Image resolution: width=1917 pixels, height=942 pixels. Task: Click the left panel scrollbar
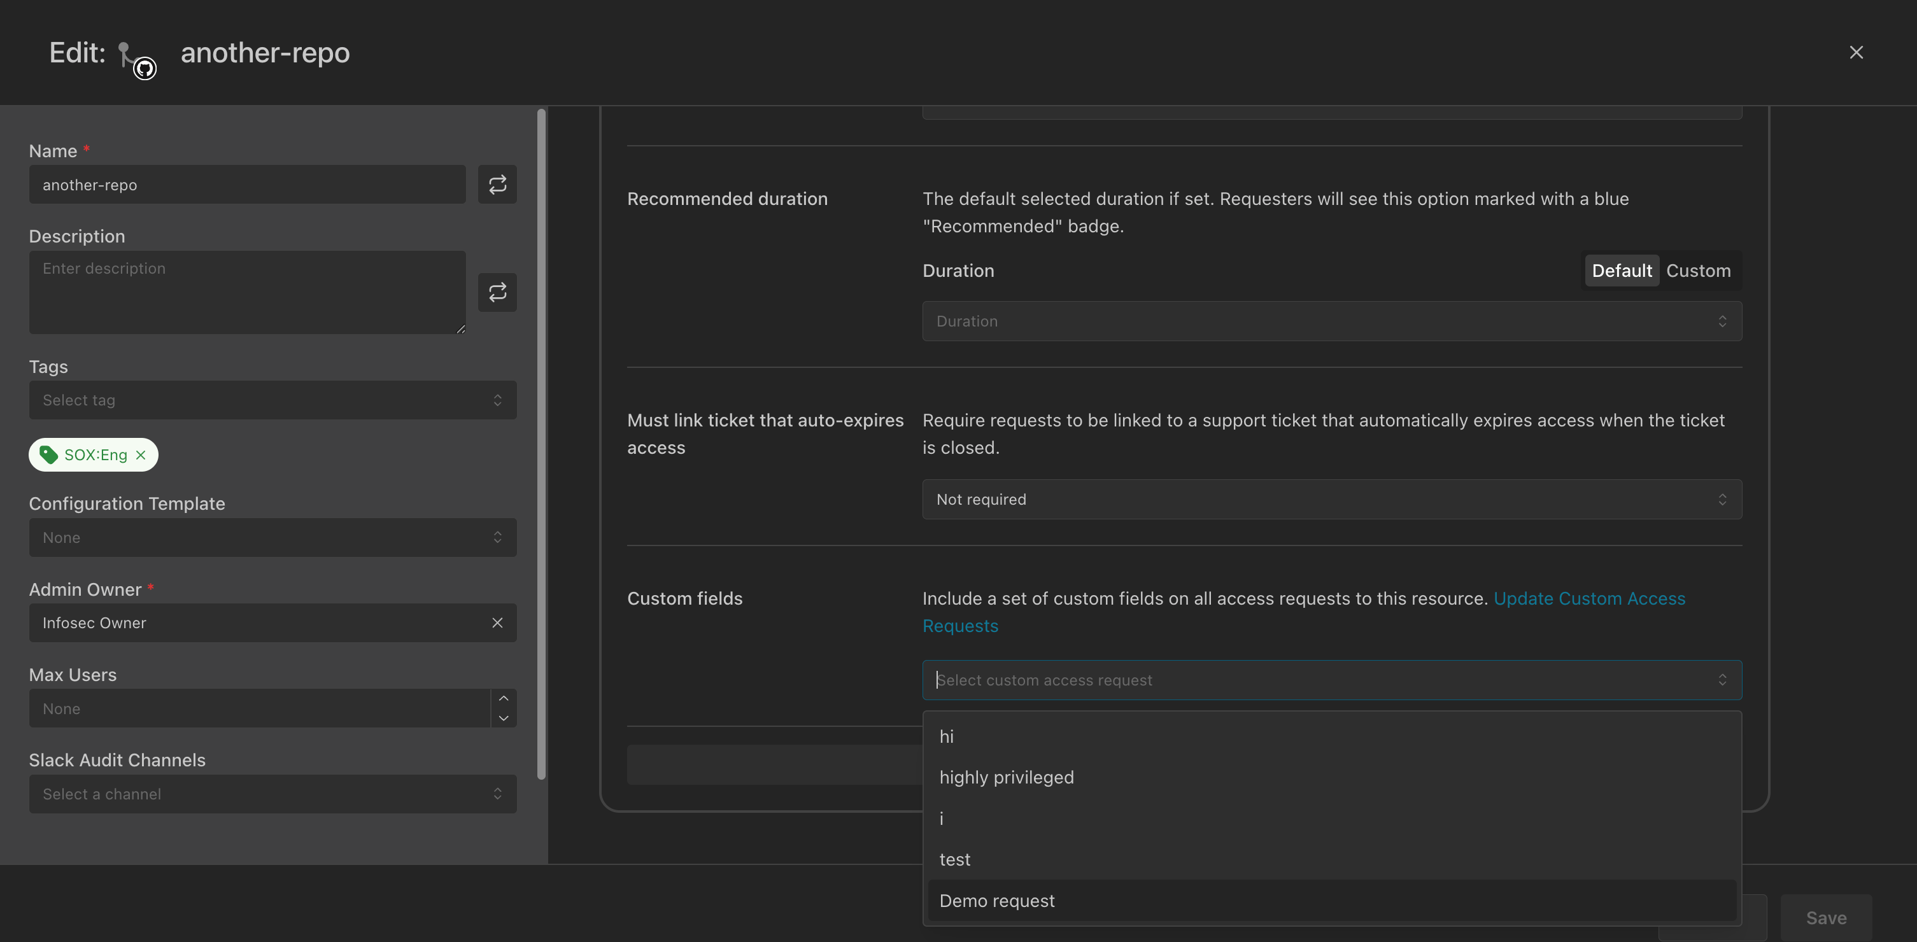[541, 444]
